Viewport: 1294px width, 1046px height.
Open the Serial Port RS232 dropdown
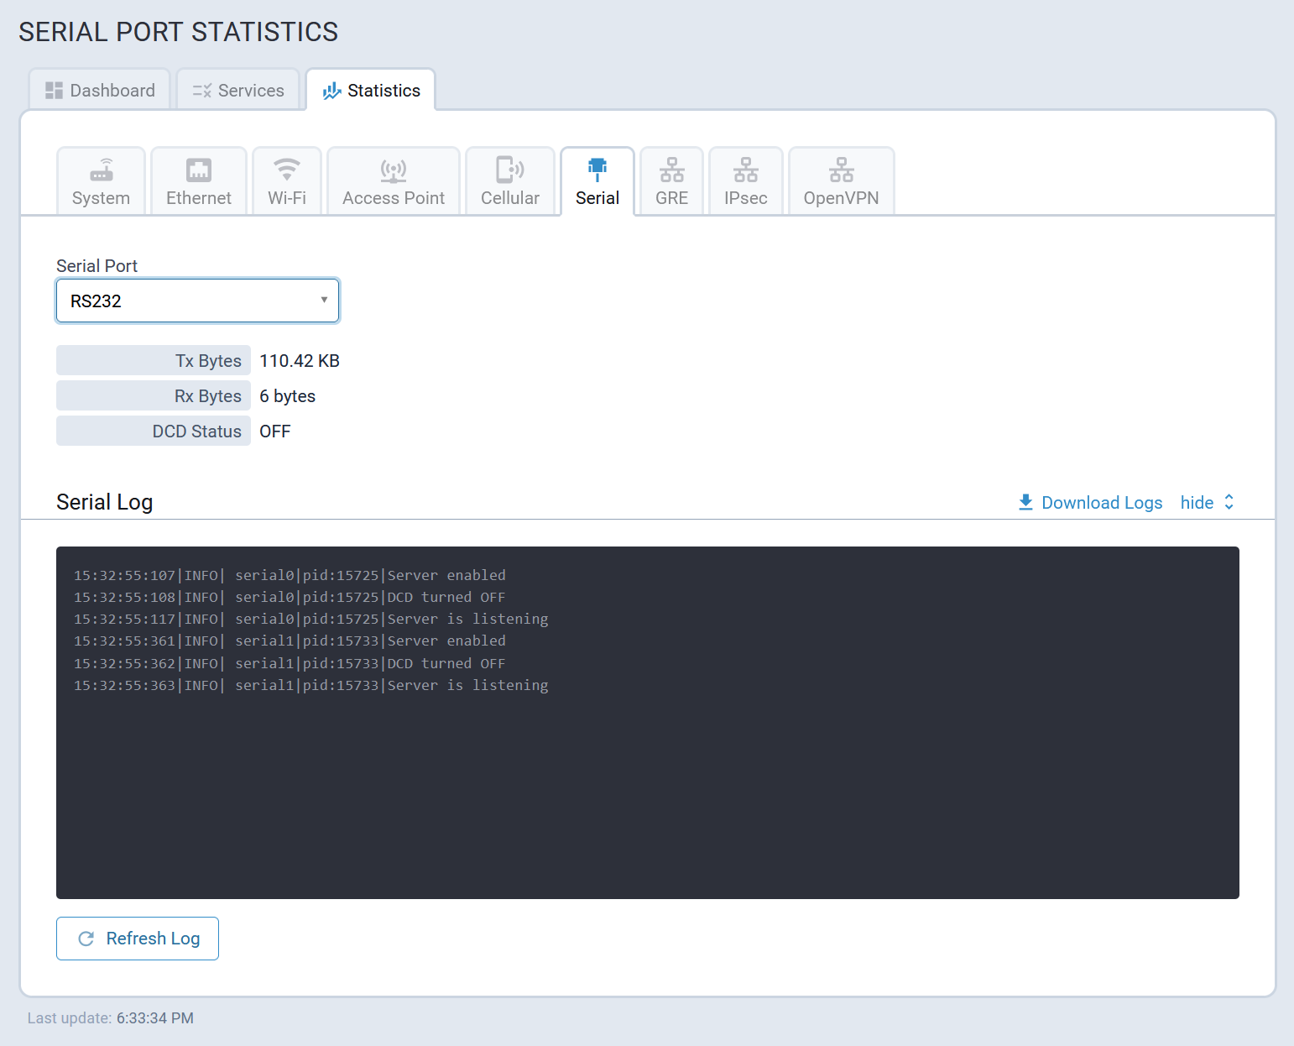tap(198, 301)
